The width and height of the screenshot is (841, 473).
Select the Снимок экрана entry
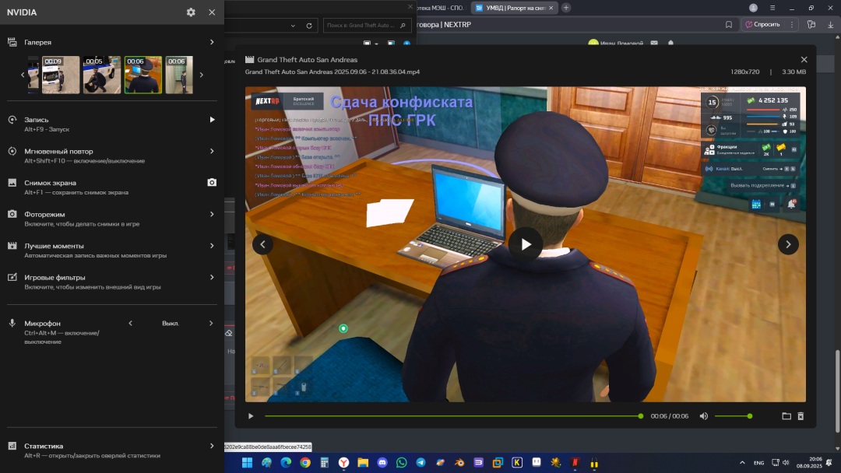[x=50, y=183]
